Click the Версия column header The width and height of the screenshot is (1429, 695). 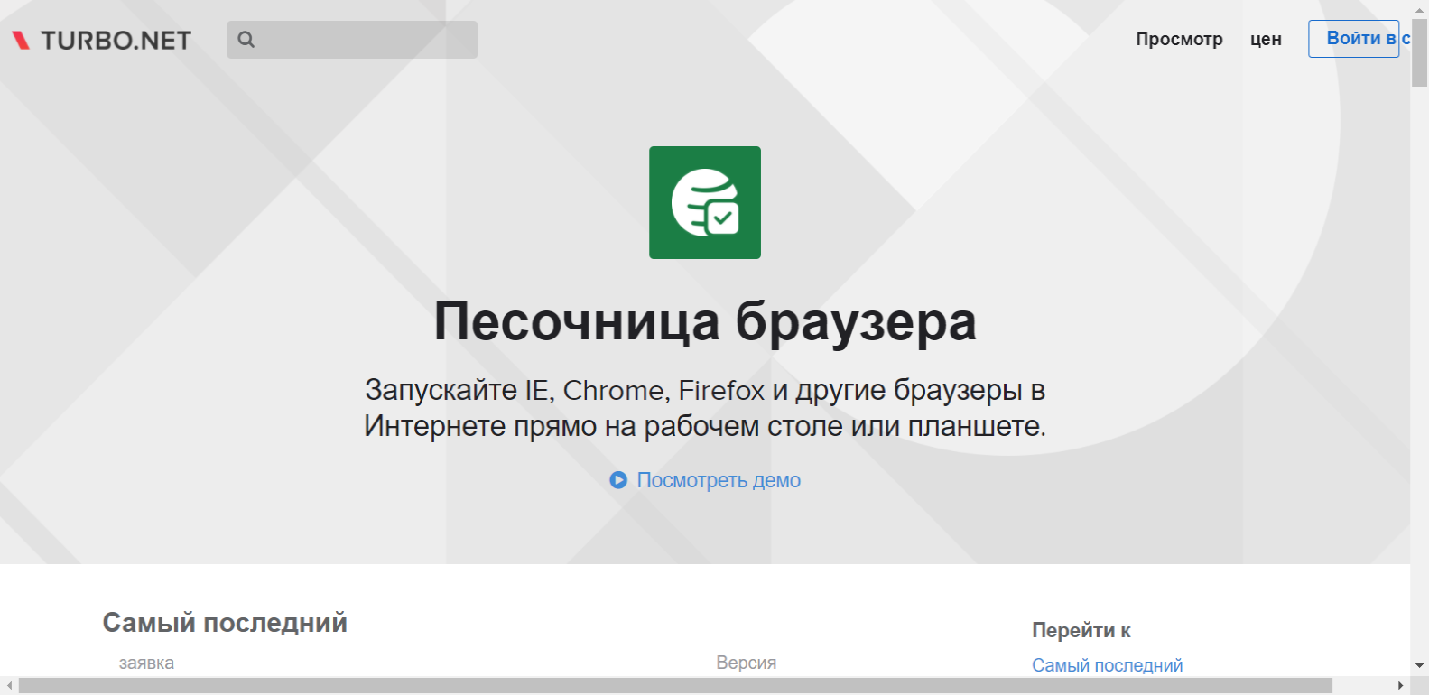[746, 663]
